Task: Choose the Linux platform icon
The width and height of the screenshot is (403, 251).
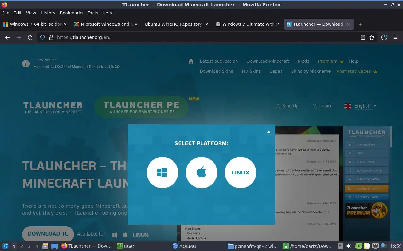Action: pos(241,173)
